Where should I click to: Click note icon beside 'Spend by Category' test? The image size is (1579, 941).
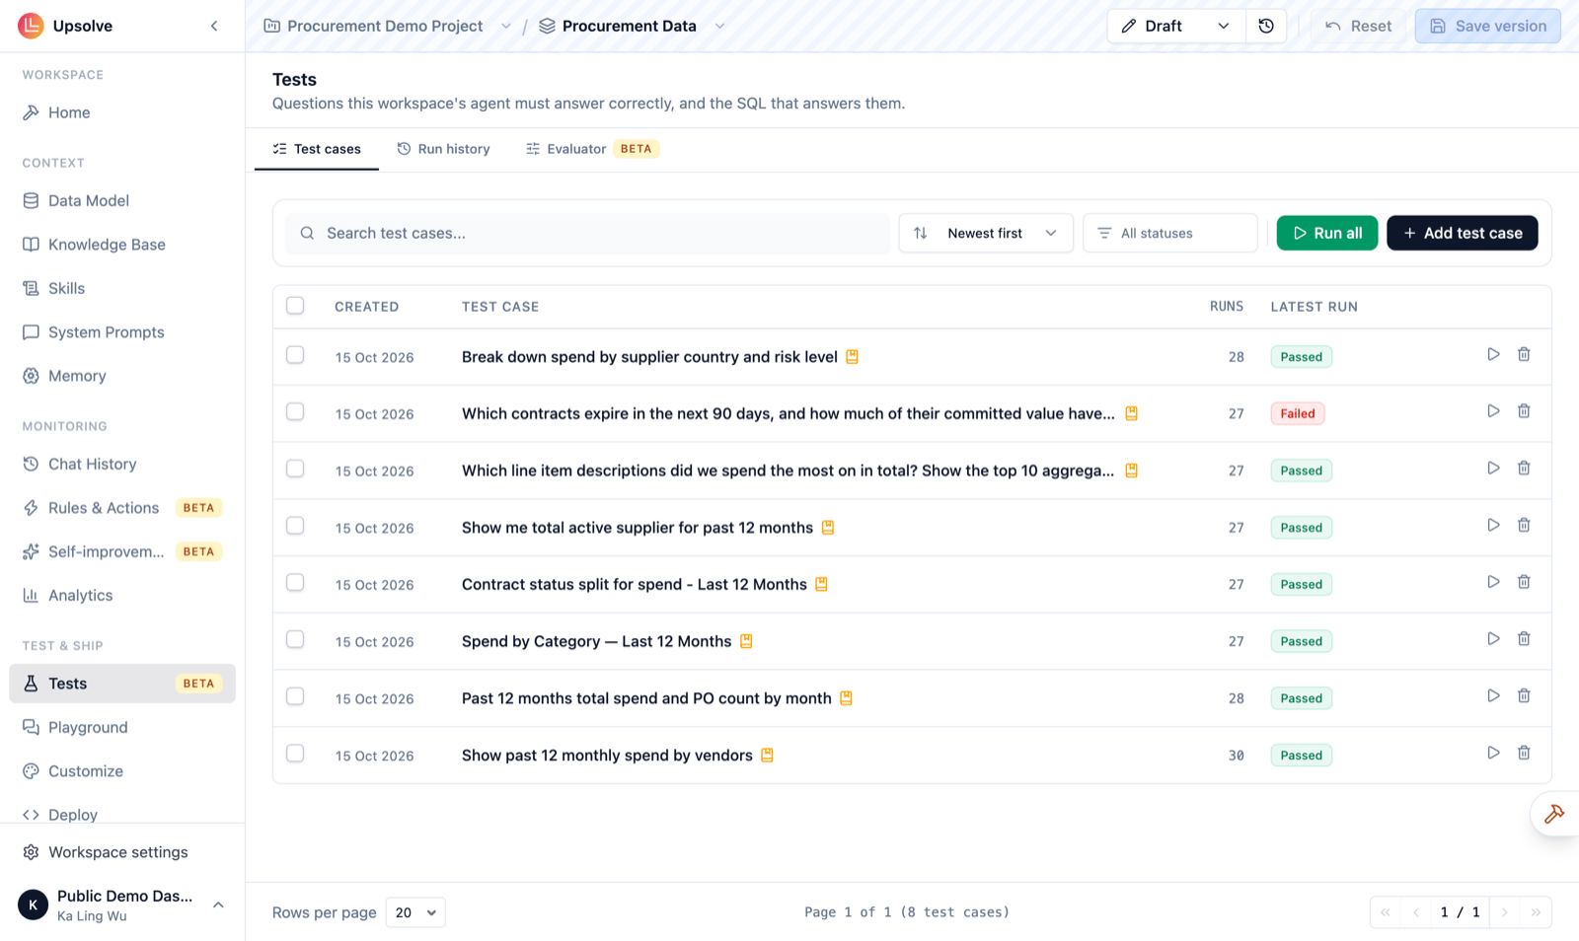(746, 641)
